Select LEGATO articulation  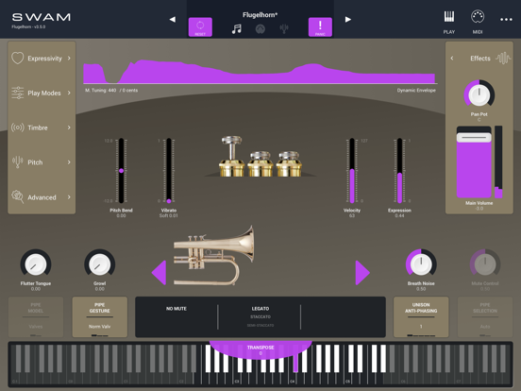coord(260,309)
